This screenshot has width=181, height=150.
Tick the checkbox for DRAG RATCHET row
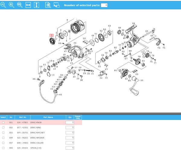(x=3, y=133)
